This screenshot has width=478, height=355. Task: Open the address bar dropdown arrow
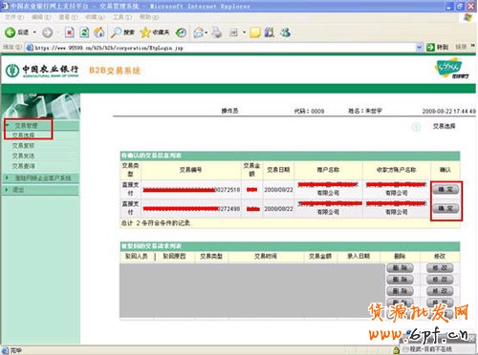(x=420, y=48)
